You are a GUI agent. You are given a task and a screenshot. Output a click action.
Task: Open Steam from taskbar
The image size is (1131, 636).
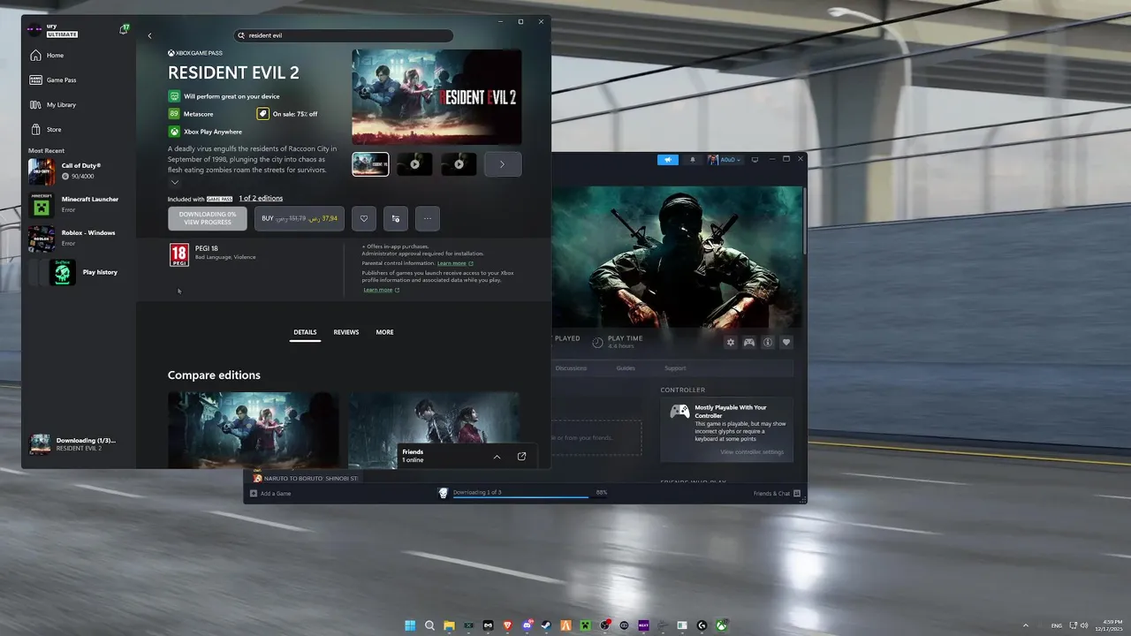(546, 625)
